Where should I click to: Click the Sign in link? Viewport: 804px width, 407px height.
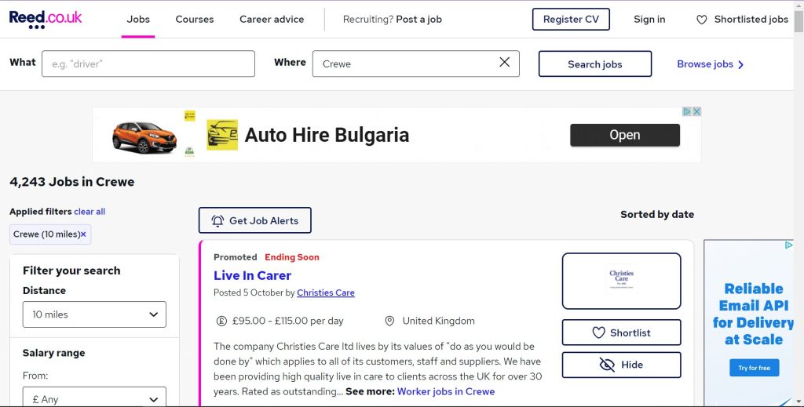tap(649, 20)
